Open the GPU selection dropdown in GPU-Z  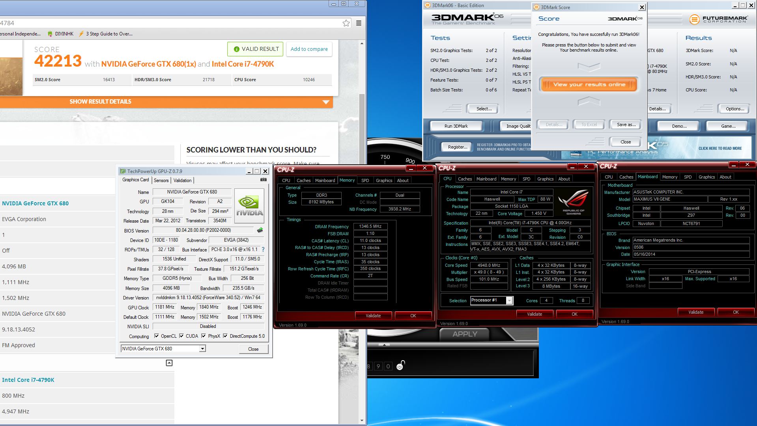(202, 349)
